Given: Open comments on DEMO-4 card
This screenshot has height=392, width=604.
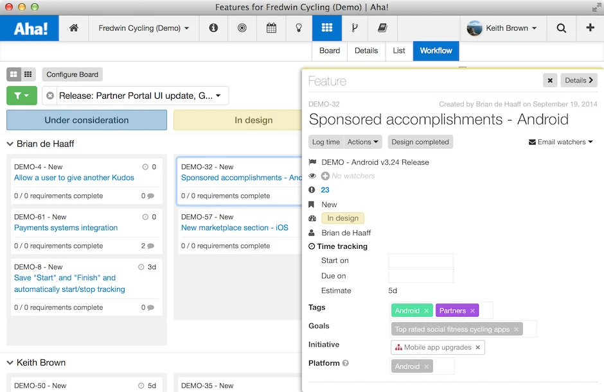Looking at the screenshot, I should click(x=148, y=196).
